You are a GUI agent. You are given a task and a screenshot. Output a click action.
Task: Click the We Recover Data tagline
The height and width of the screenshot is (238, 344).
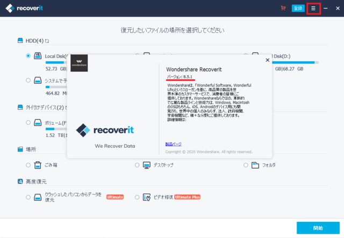[115, 146]
